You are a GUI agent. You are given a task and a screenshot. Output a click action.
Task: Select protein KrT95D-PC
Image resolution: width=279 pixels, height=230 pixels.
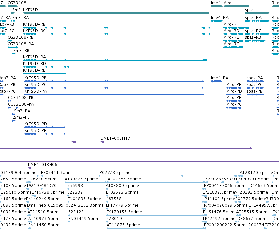(35, 85)
